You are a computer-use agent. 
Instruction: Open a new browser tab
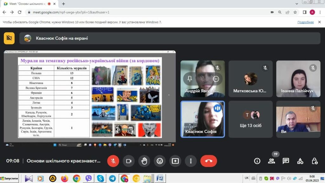tap(63, 4)
